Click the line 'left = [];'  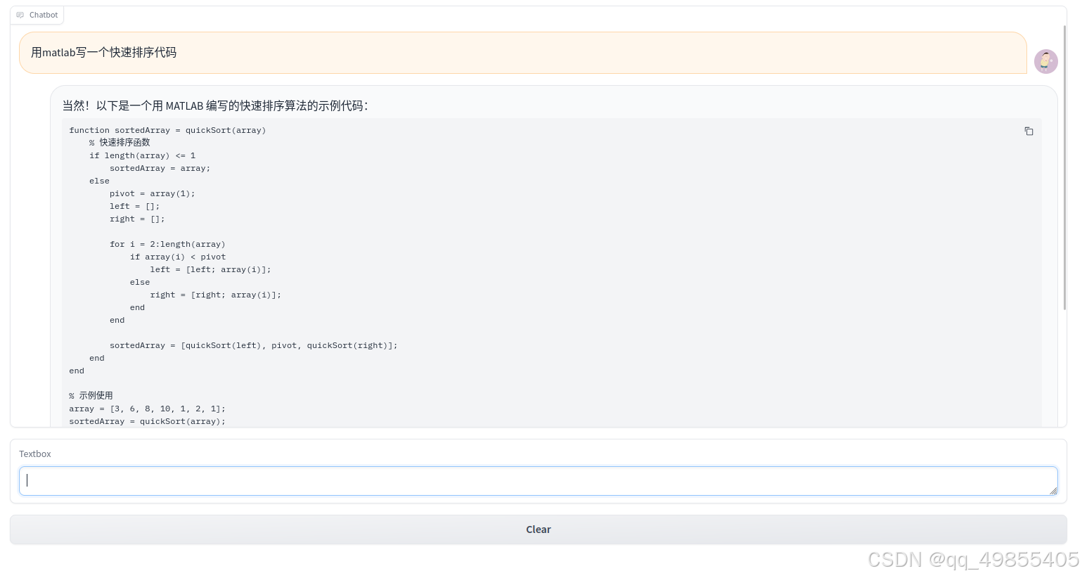[x=135, y=207]
